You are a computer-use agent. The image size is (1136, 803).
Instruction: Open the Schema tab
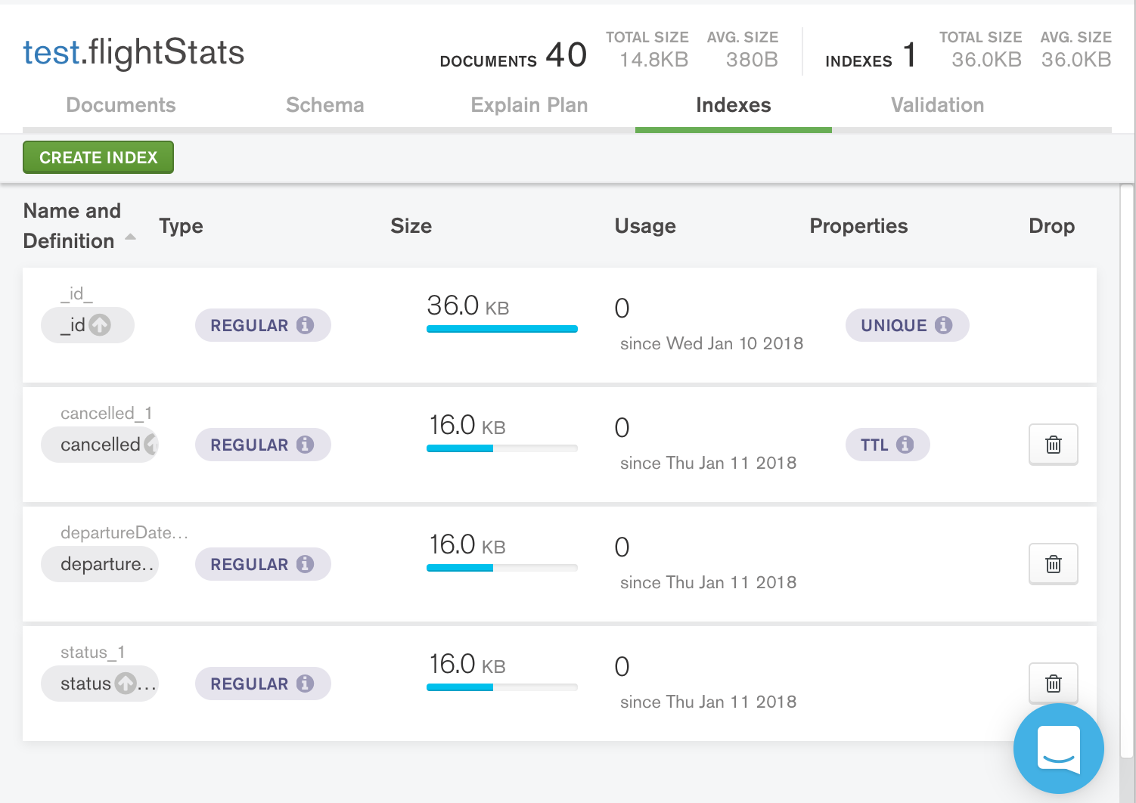(x=325, y=105)
